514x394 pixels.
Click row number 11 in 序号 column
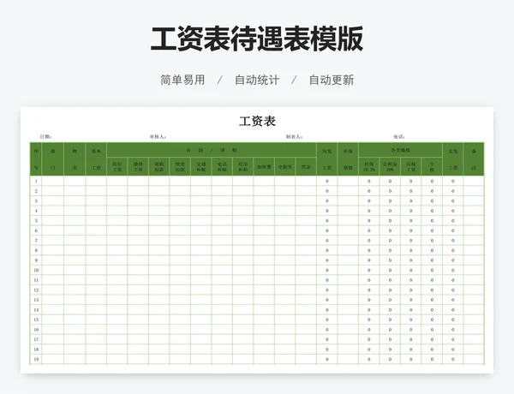click(x=36, y=280)
